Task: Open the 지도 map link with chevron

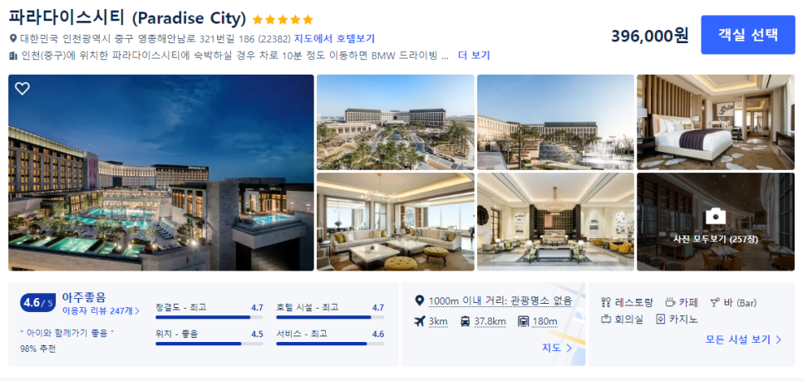Action: (557, 348)
